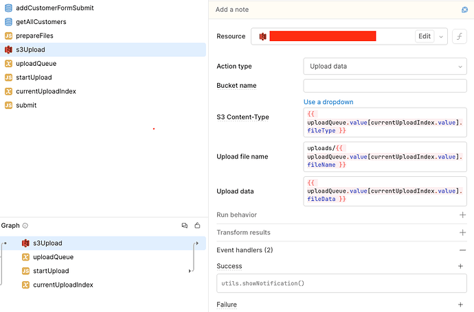Open the chevron dropdown next to the Edit button
Screen dimensions: 474x312
coord(442,36)
